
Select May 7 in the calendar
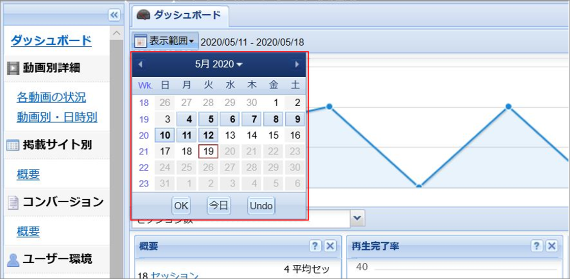coord(252,119)
